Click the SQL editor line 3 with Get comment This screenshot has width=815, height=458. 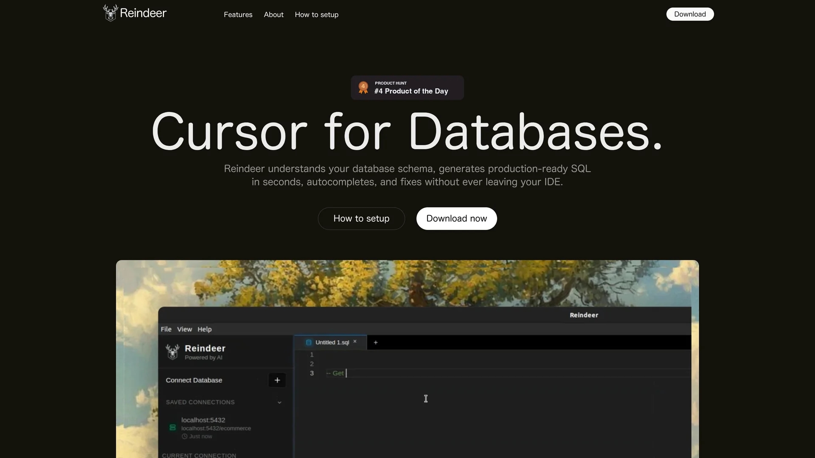(492, 373)
